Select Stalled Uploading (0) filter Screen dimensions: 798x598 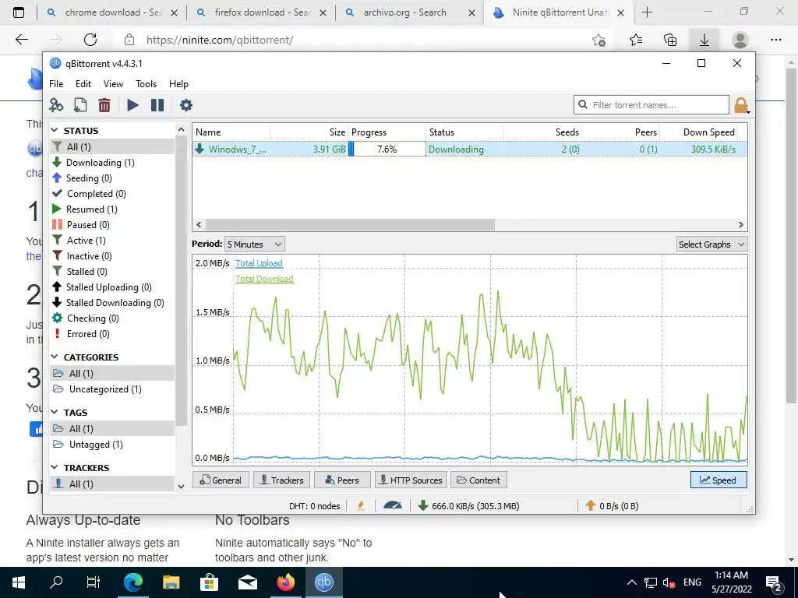(108, 287)
